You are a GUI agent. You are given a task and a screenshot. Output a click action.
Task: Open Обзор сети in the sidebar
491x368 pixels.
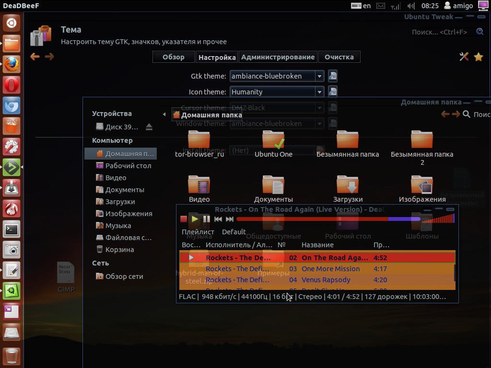click(119, 276)
